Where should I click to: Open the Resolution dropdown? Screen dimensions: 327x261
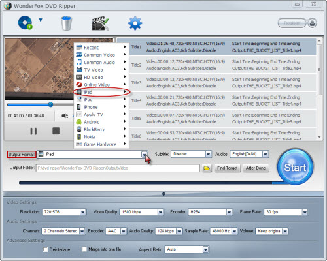click(x=64, y=212)
